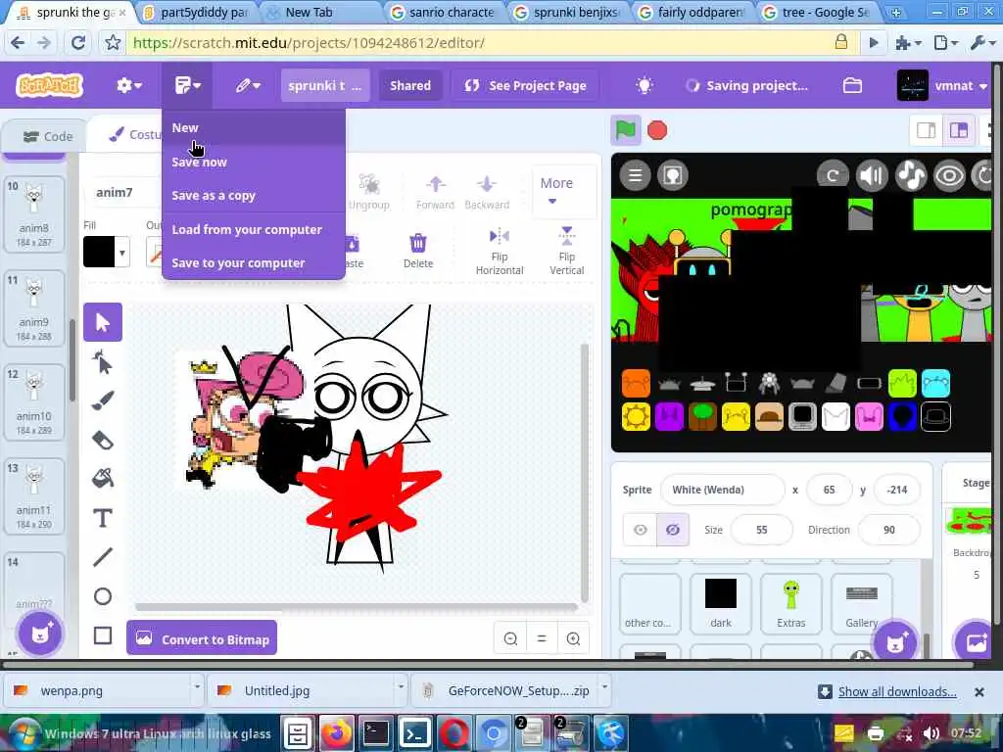Zoom out of the costume canvas
1003x752 pixels.
(510, 638)
